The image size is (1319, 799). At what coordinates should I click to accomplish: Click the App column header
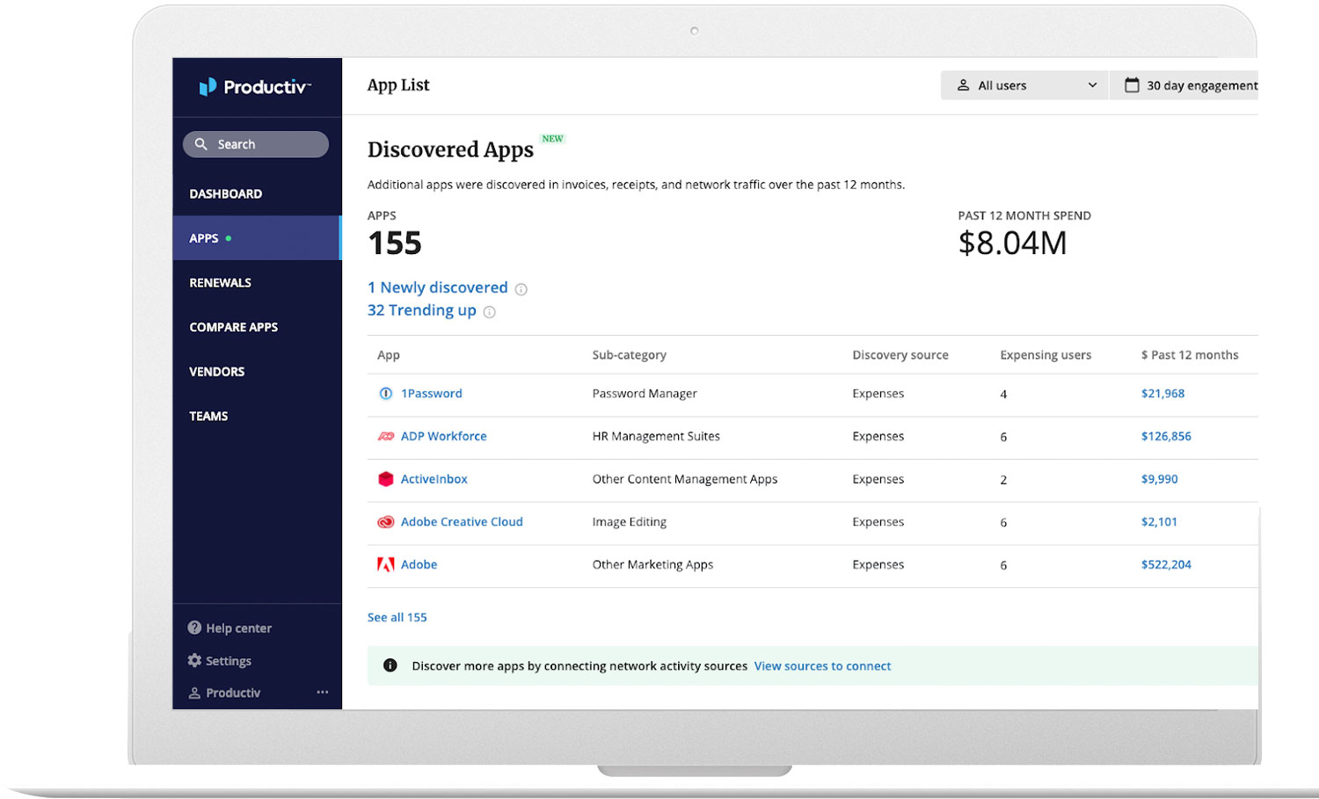tap(389, 355)
